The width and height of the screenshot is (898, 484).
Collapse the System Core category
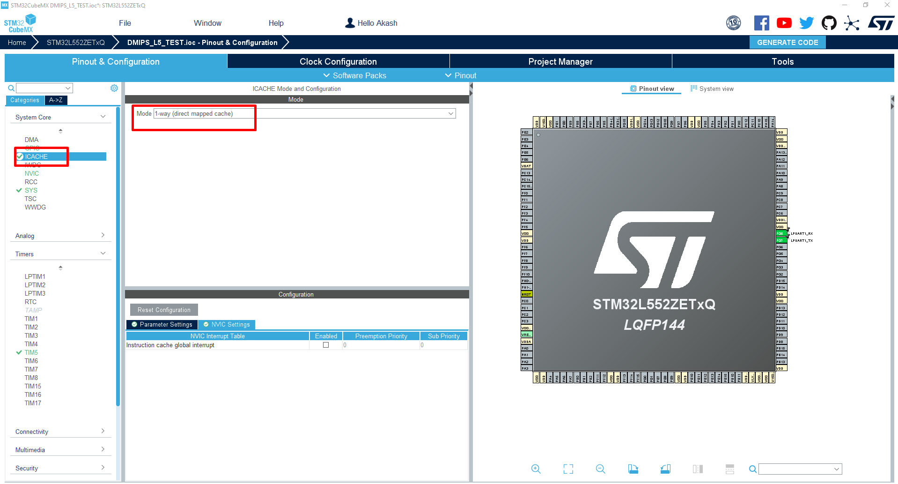[x=103, y=116]
